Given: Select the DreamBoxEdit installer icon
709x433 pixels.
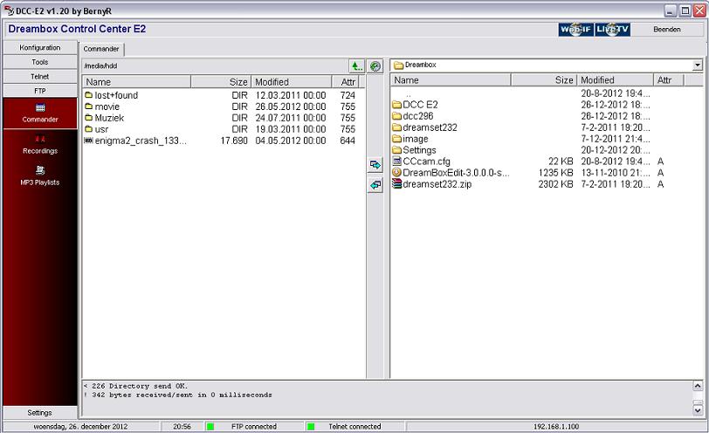Looking at the screenshot, I should [397, 172].
